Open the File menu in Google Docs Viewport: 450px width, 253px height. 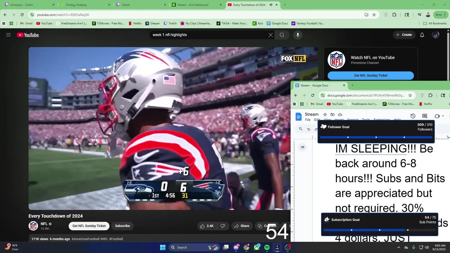pos(308,120)
